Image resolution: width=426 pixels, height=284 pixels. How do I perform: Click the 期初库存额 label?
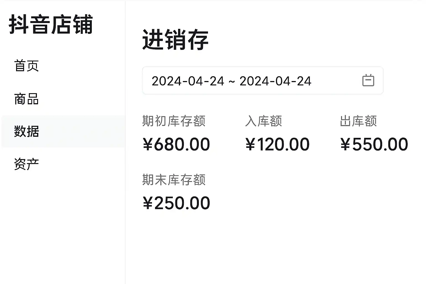point(174,121)
